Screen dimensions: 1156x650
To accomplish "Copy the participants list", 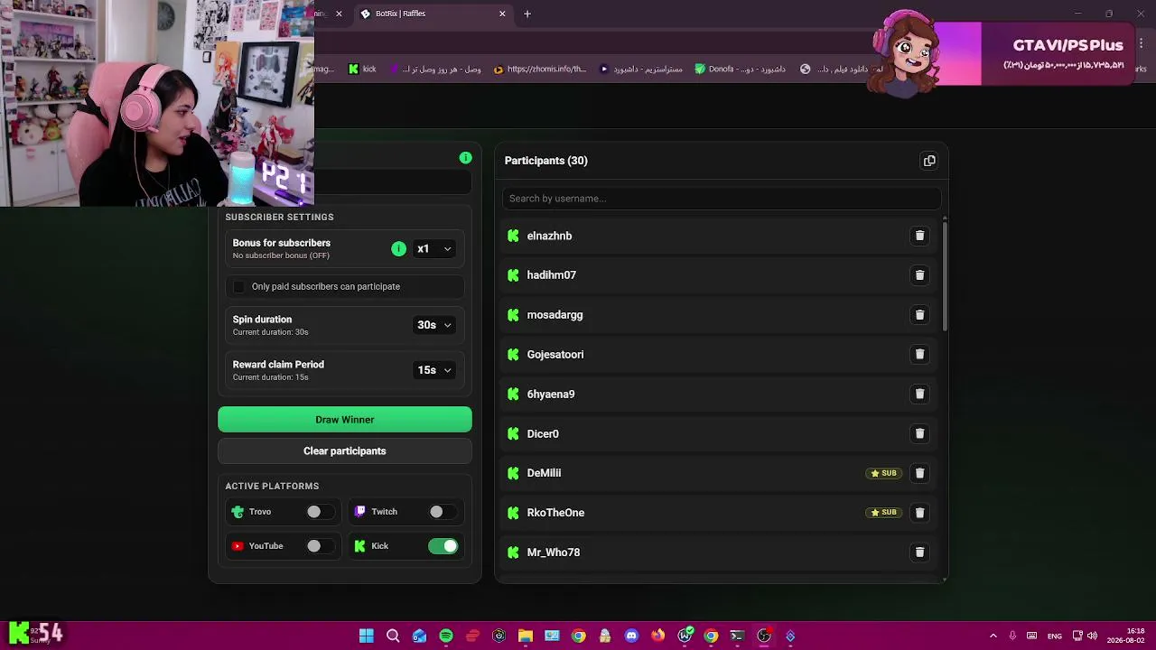I will pos(929,161).
